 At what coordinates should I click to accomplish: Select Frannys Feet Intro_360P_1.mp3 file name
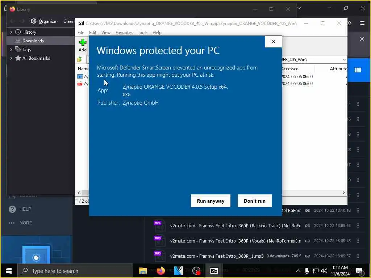tap(217, 256)
